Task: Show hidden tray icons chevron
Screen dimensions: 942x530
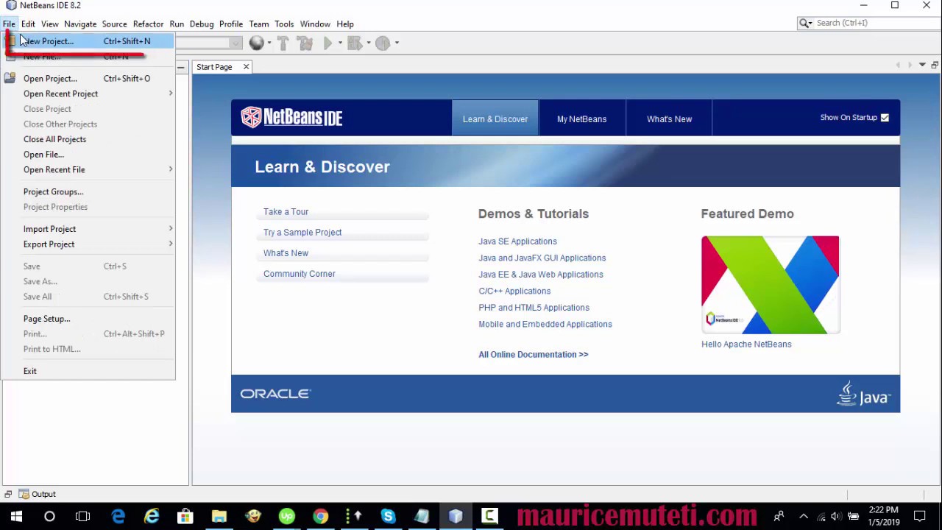Action: [x=804, y=516]
